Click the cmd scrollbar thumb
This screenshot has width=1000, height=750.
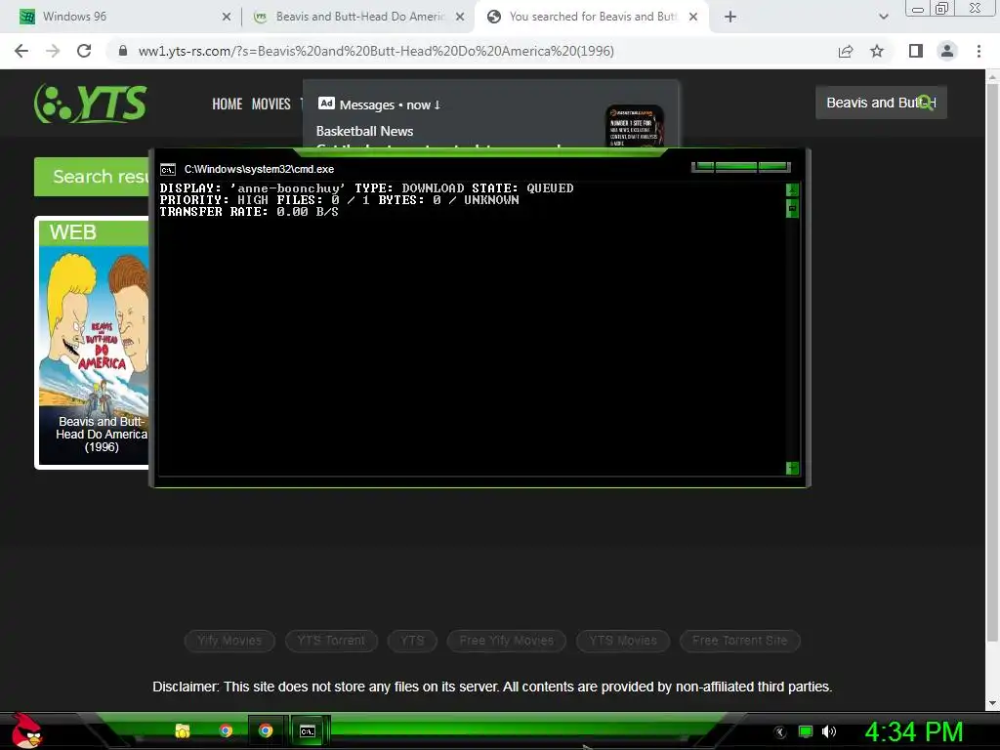pyautogui.click(x=792, y=209)
